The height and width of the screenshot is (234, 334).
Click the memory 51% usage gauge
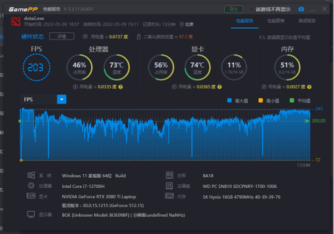point(287,67)
